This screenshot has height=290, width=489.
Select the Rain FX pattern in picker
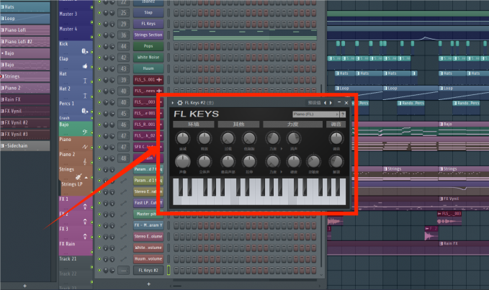(25, 99)
